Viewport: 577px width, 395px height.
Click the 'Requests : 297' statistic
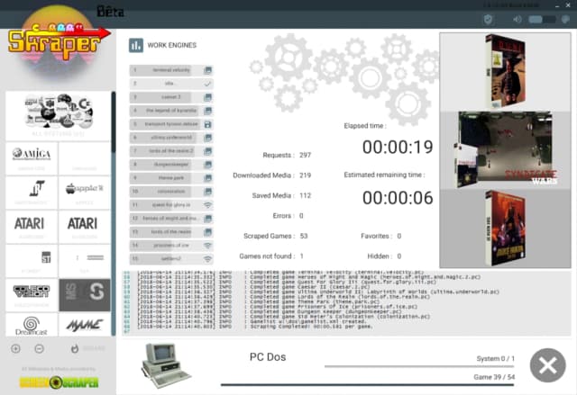pyautogui.click(x=287, y=155)
